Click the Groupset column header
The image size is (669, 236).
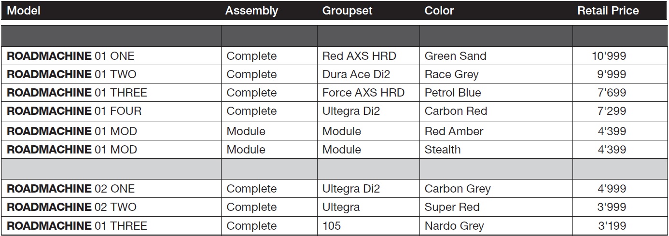347,11
